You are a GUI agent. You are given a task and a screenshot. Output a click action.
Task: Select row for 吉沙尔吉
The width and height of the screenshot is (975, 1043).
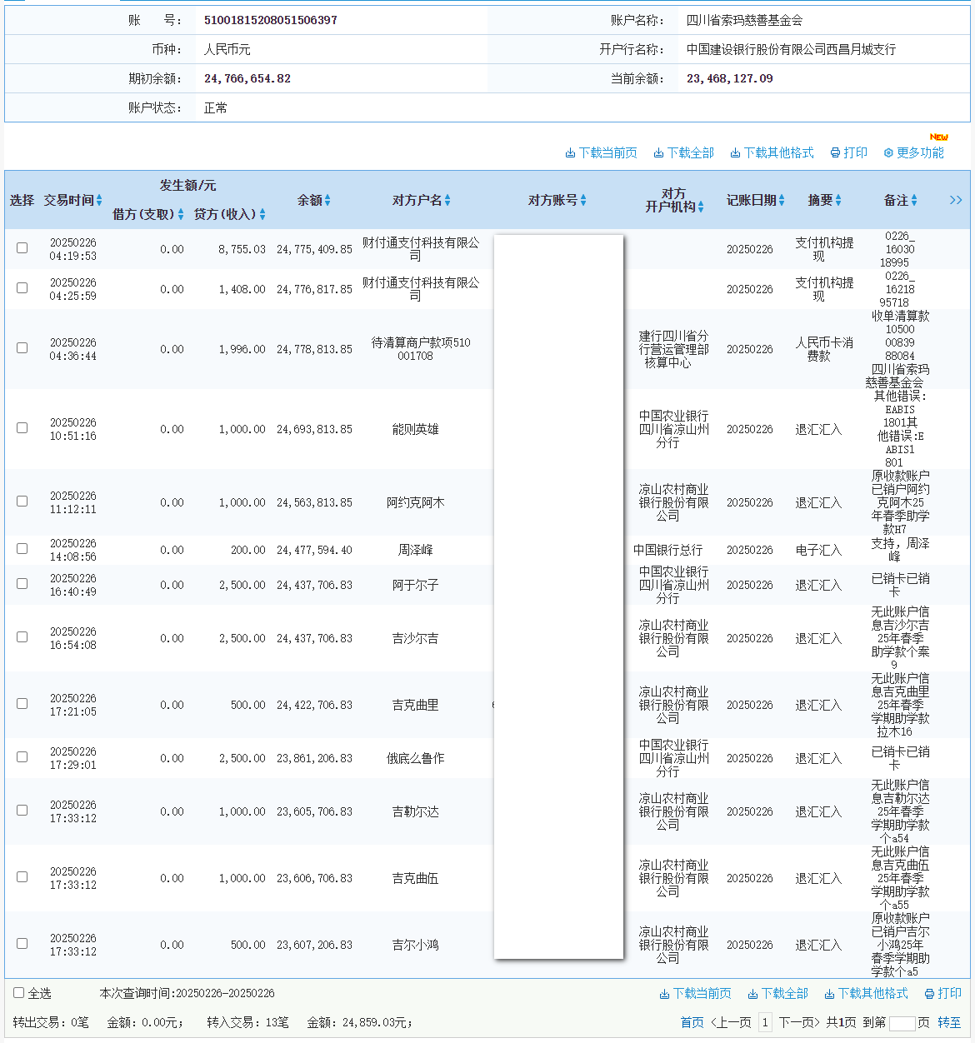coord(22,636)
